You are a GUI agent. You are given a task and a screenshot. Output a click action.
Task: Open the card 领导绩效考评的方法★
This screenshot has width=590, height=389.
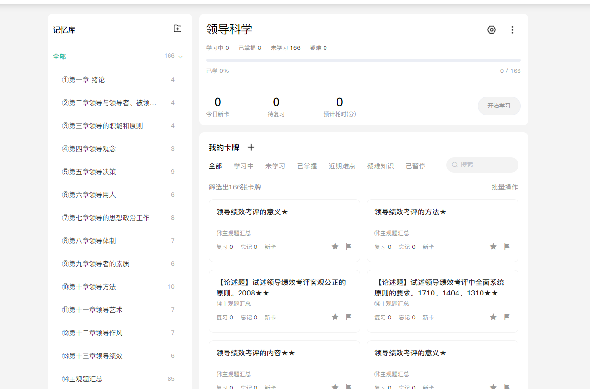click(x=443, y=231)
